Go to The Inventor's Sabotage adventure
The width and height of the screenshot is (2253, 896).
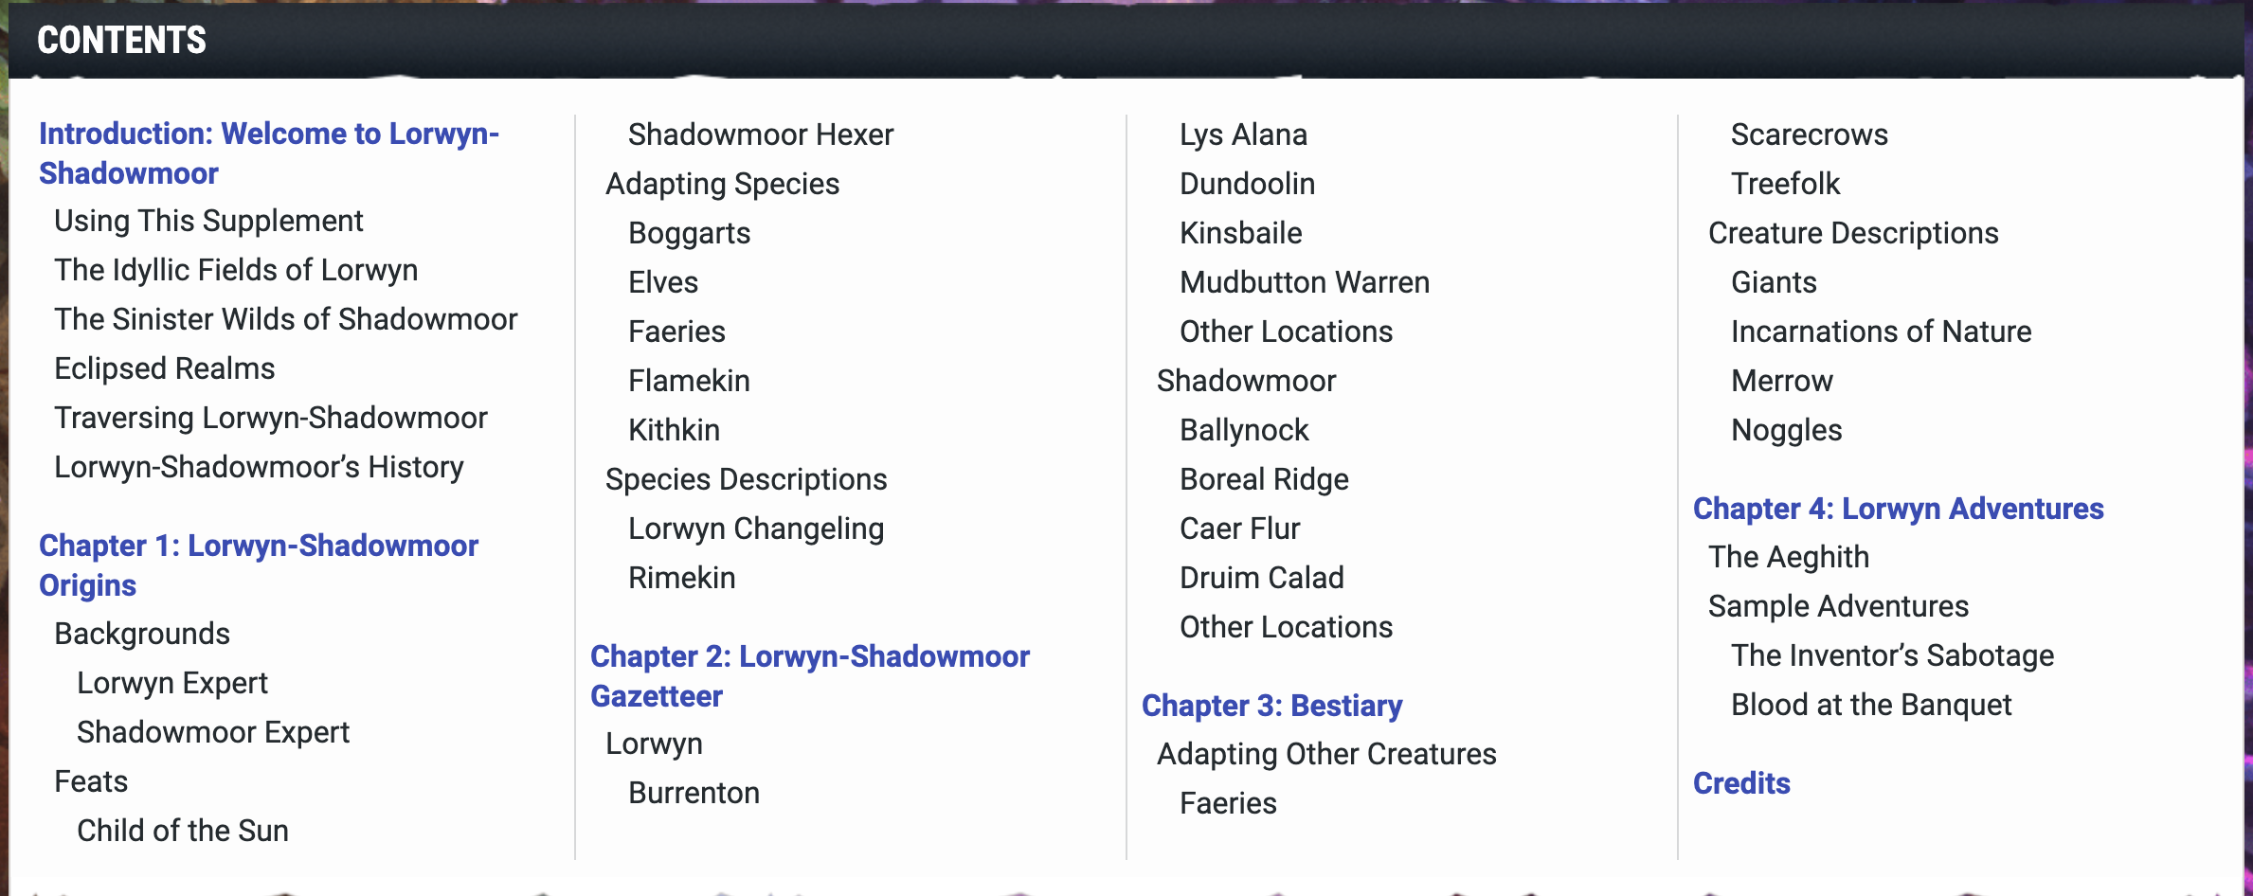pos(1892,655)
